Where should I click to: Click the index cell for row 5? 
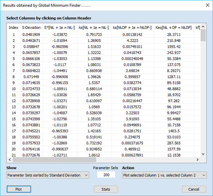[14, 59]
